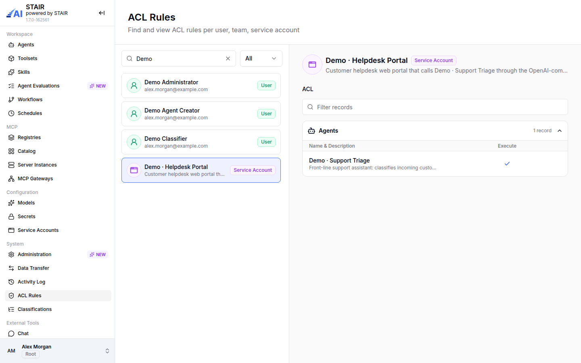The height and width of the screenshot is (363, 581).
Task: Open the All type filter dropdown
Action: coord(261,58)
